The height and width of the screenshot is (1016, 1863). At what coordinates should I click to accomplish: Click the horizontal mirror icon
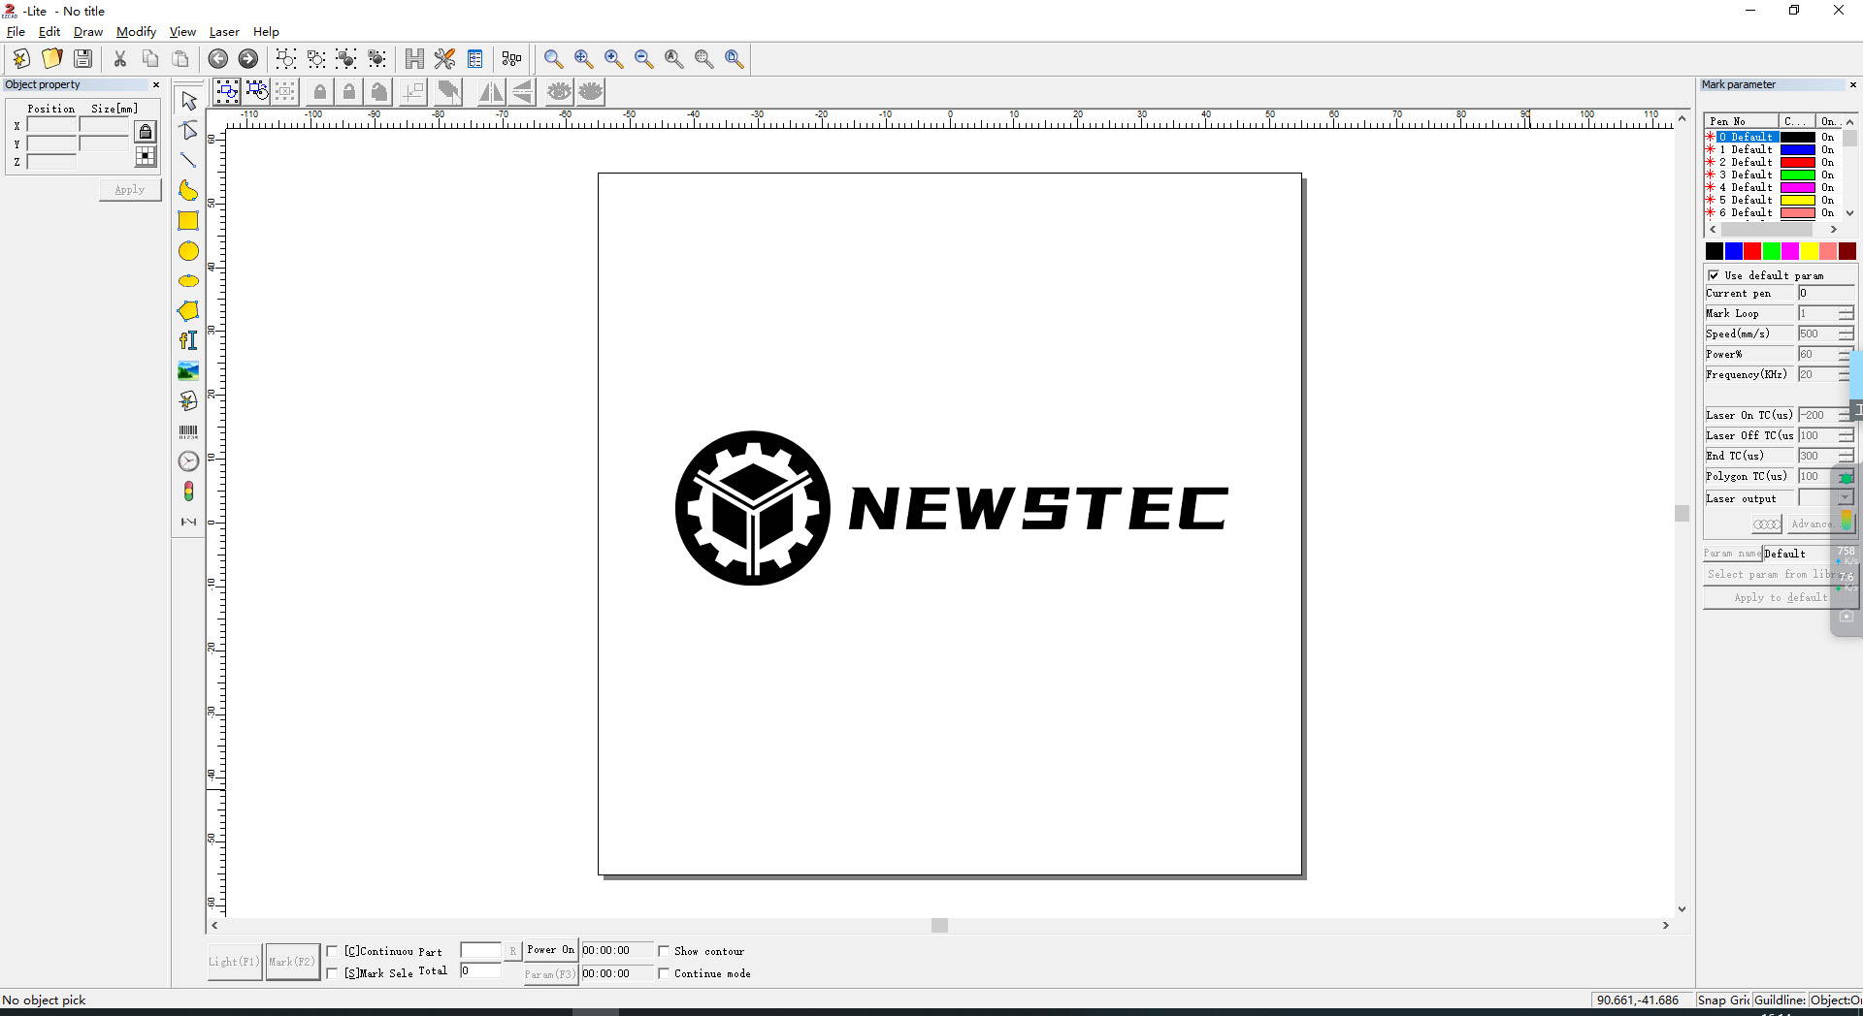(x=491, y=92)
